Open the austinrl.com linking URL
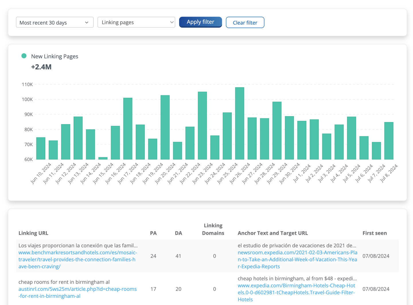The height and width of the screenshot is (305, 413). pyautogui.click(x=77, y=292)
